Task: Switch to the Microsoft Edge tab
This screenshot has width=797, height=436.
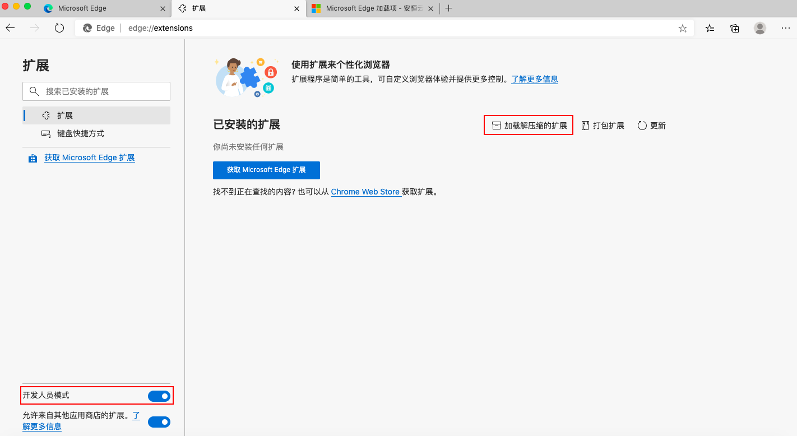Action: (x=104, y=8)
